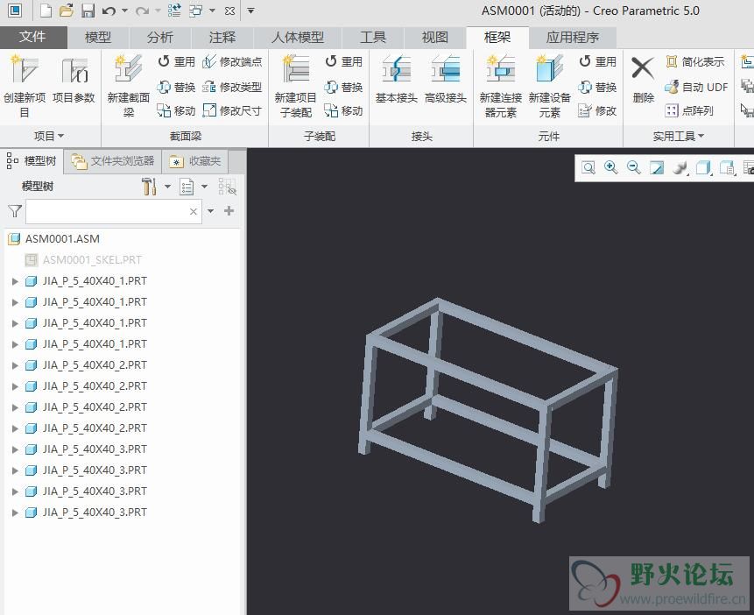
Task: Click the Redo arrow icon
Action: [x=142, y=11]
